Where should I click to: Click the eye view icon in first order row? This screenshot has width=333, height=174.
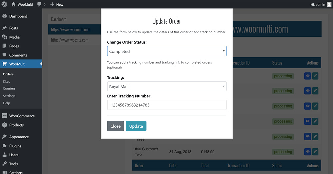308,76
